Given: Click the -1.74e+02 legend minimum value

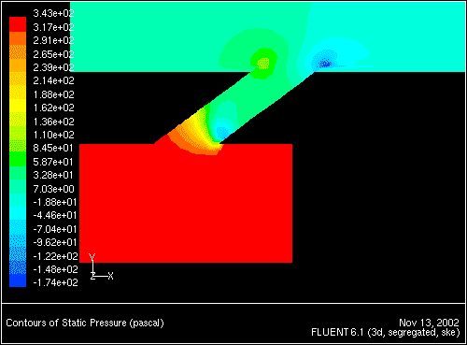Looking at the screenshot, I should click(x=55, y=282).
